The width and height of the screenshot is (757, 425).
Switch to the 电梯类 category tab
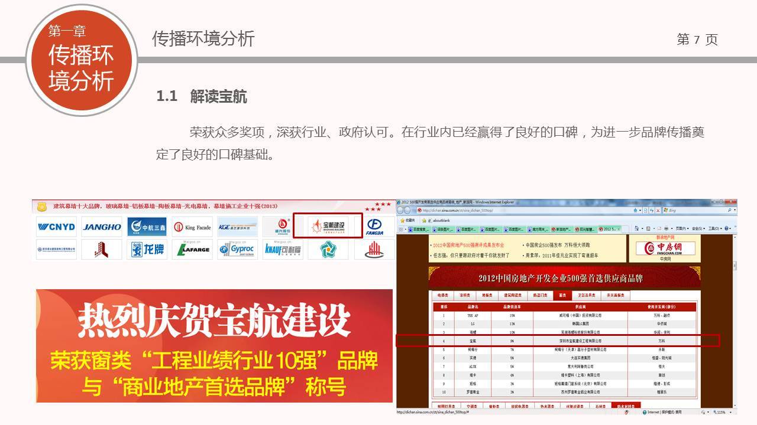coord(443,295)
